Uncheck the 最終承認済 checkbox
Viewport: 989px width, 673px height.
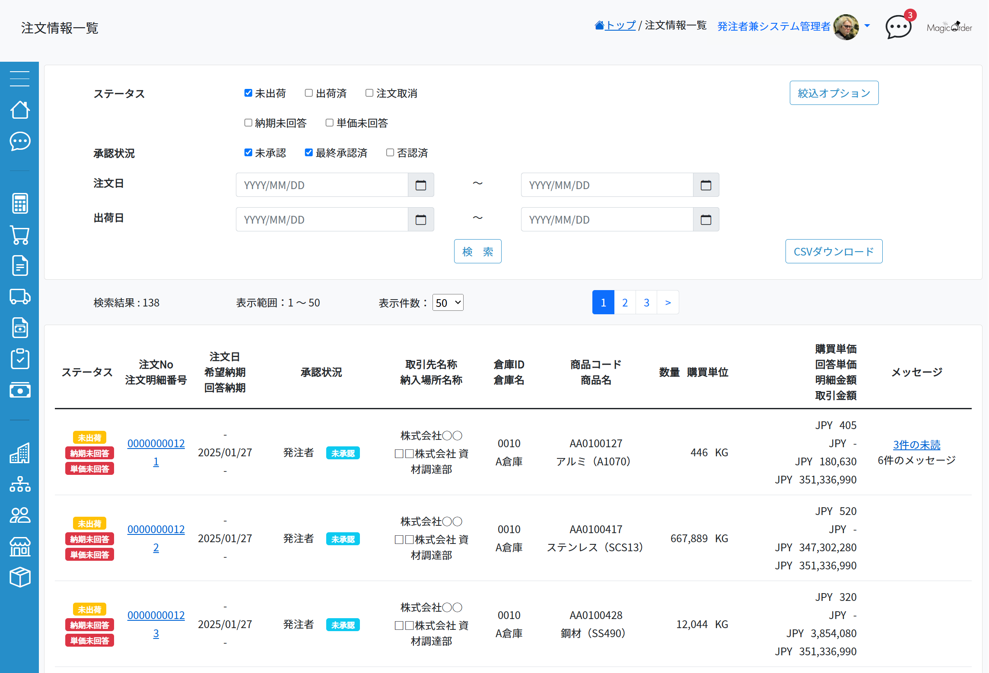pyautogui.click(x=309, y=152)
